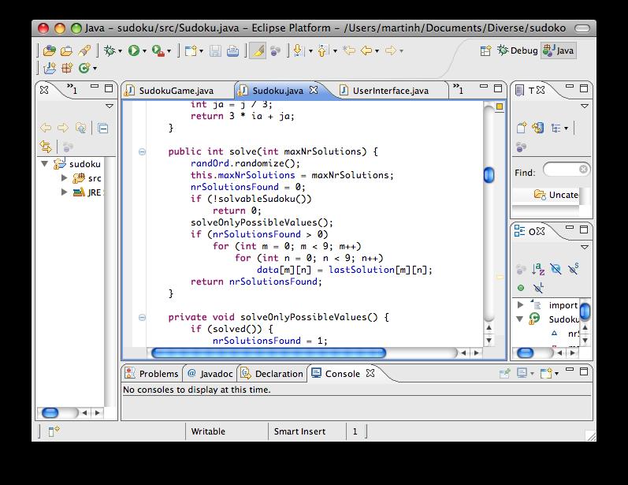Click the green Run button in the toolbar
Screen dimensions: 628x485
pyautogui.click(x=134, y=50)
